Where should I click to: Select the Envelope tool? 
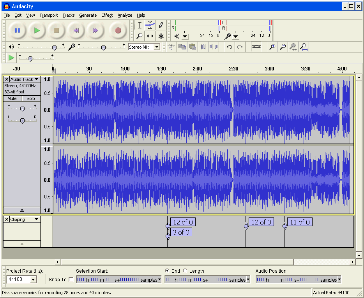(x=150, y=25)
